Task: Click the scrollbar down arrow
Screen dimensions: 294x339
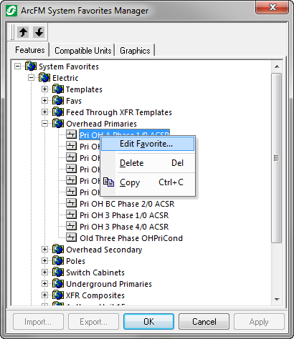Action: tap(277, 300)
